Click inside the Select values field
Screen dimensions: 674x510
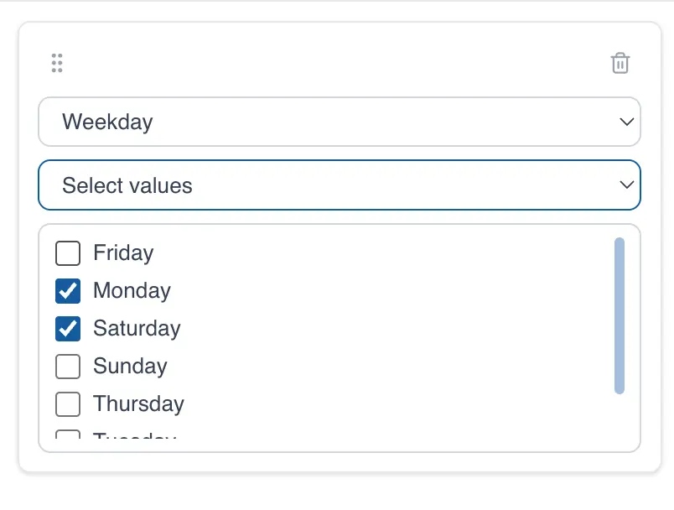pyautogui.click(x=251, y=185)
